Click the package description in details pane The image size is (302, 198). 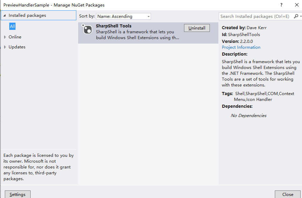(261, 73)
